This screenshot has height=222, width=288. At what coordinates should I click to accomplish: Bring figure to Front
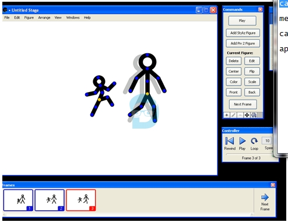(x=234, y=93)
